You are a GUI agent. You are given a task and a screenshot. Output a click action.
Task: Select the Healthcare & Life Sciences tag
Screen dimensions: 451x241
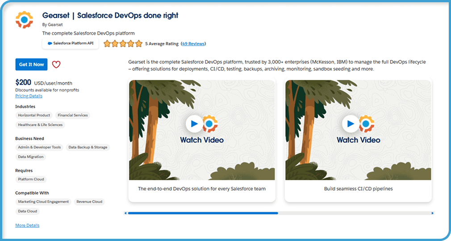point(40,125)
